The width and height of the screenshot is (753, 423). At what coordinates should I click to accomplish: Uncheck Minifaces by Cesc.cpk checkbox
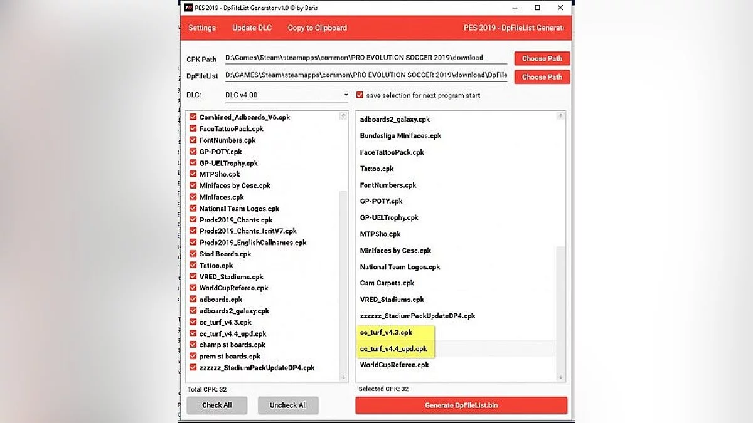click(x=193, y=185)
